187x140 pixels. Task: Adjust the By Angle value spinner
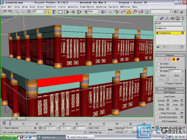(x=182, y=71)
